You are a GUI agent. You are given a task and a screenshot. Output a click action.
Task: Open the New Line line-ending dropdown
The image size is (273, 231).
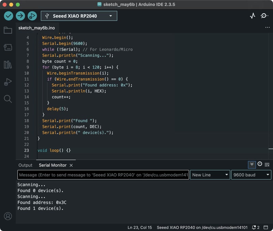click(210, 175)
